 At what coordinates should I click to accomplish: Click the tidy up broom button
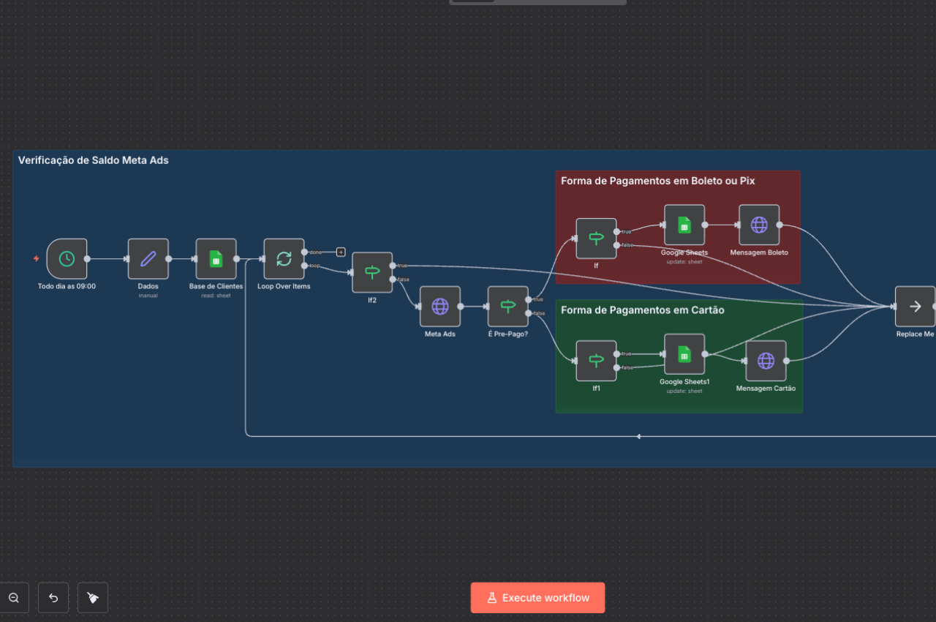point(93,598)
